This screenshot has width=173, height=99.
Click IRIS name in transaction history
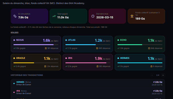18,91
